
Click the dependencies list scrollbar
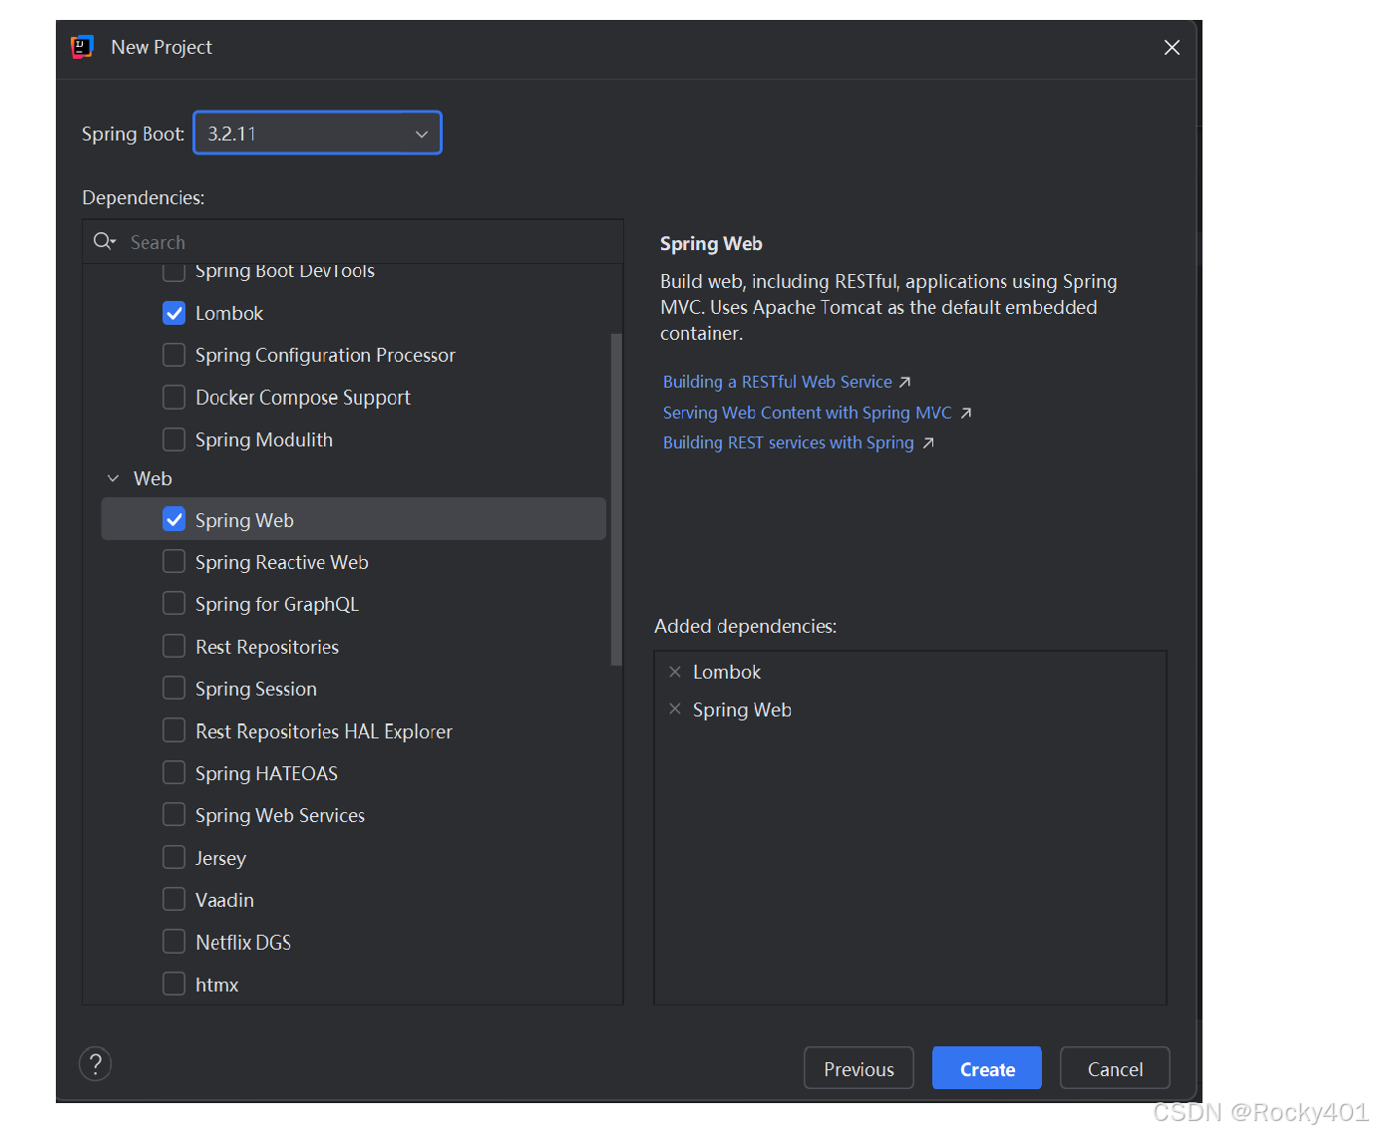point(615,499)
